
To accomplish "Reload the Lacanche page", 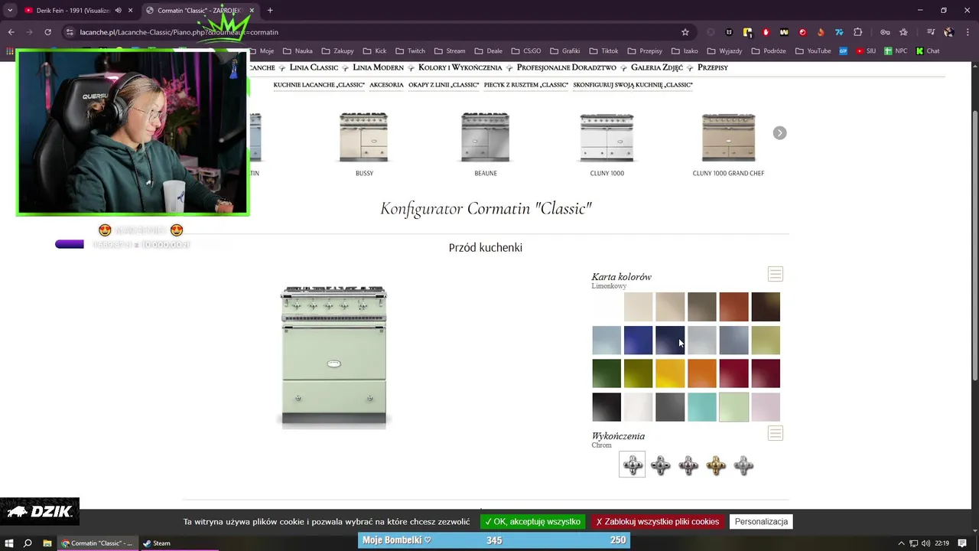I will coord(47,32).
